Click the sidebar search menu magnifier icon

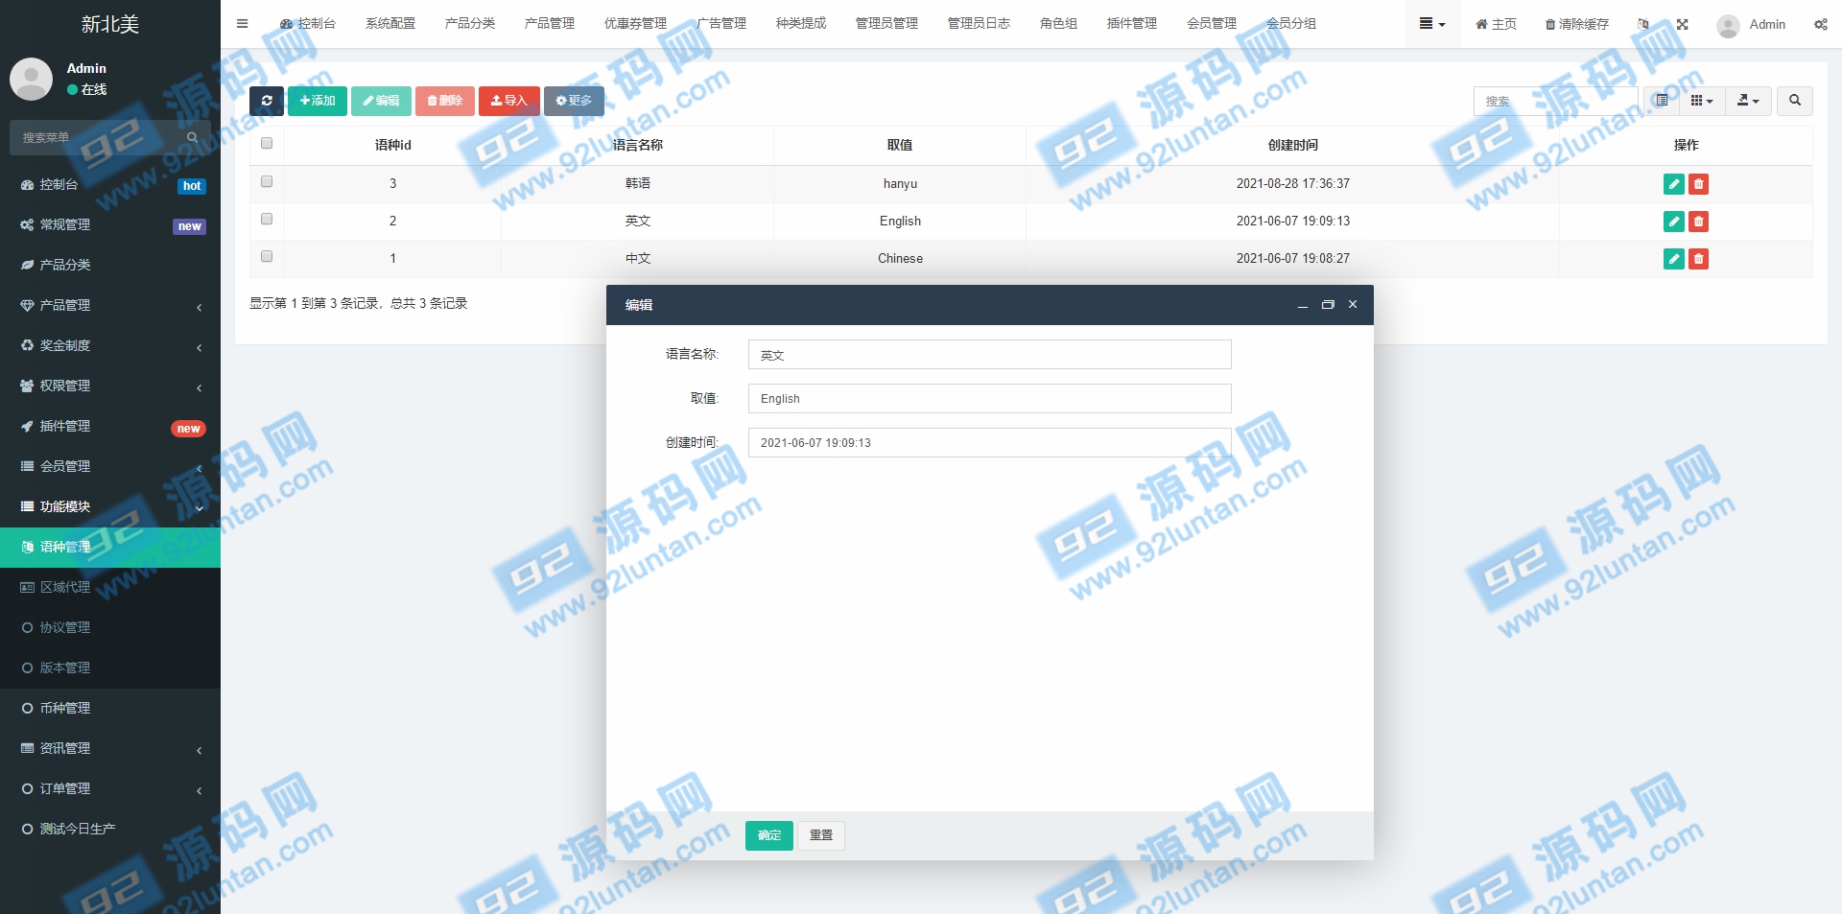193,138
